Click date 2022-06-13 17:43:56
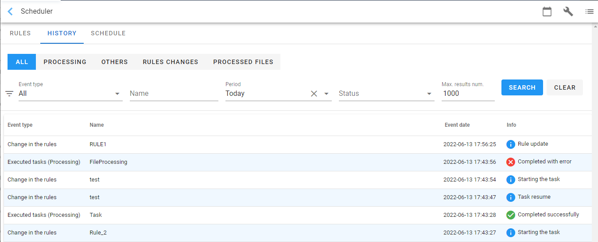 [470, 162]
